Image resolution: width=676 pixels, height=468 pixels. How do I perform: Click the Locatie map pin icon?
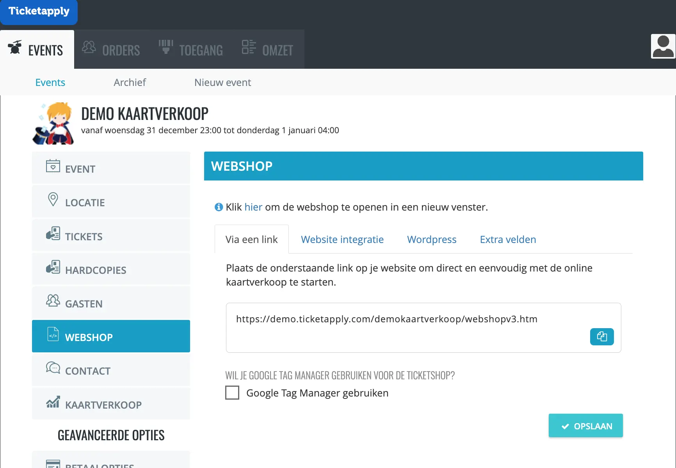(x=53, y=200)
